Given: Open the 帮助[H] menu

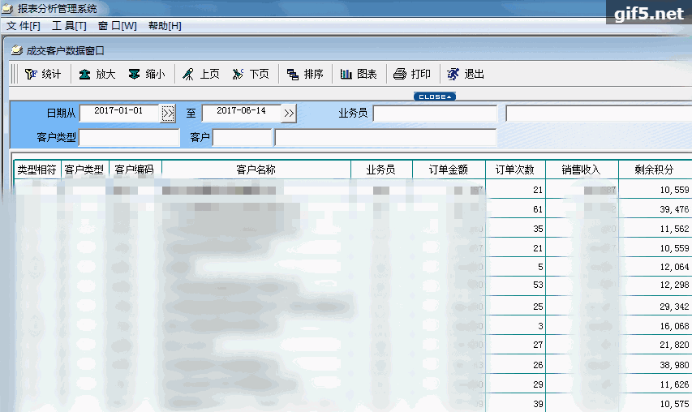Looking at the screenshot, I should point(165,26).
